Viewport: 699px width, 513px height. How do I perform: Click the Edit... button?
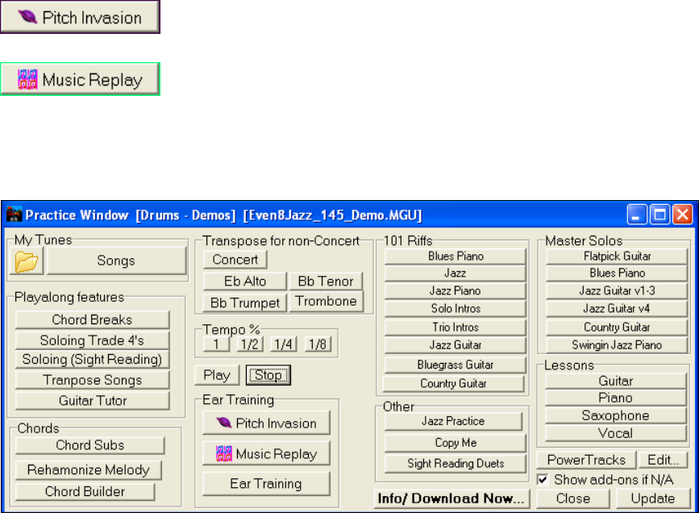[x=663, y=460]
